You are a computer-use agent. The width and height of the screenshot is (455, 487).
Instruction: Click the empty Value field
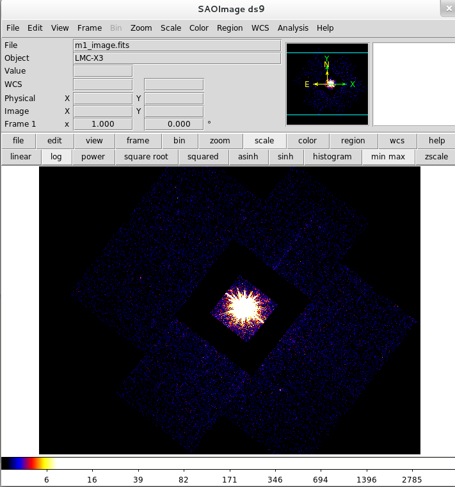[x=103, y=71]
